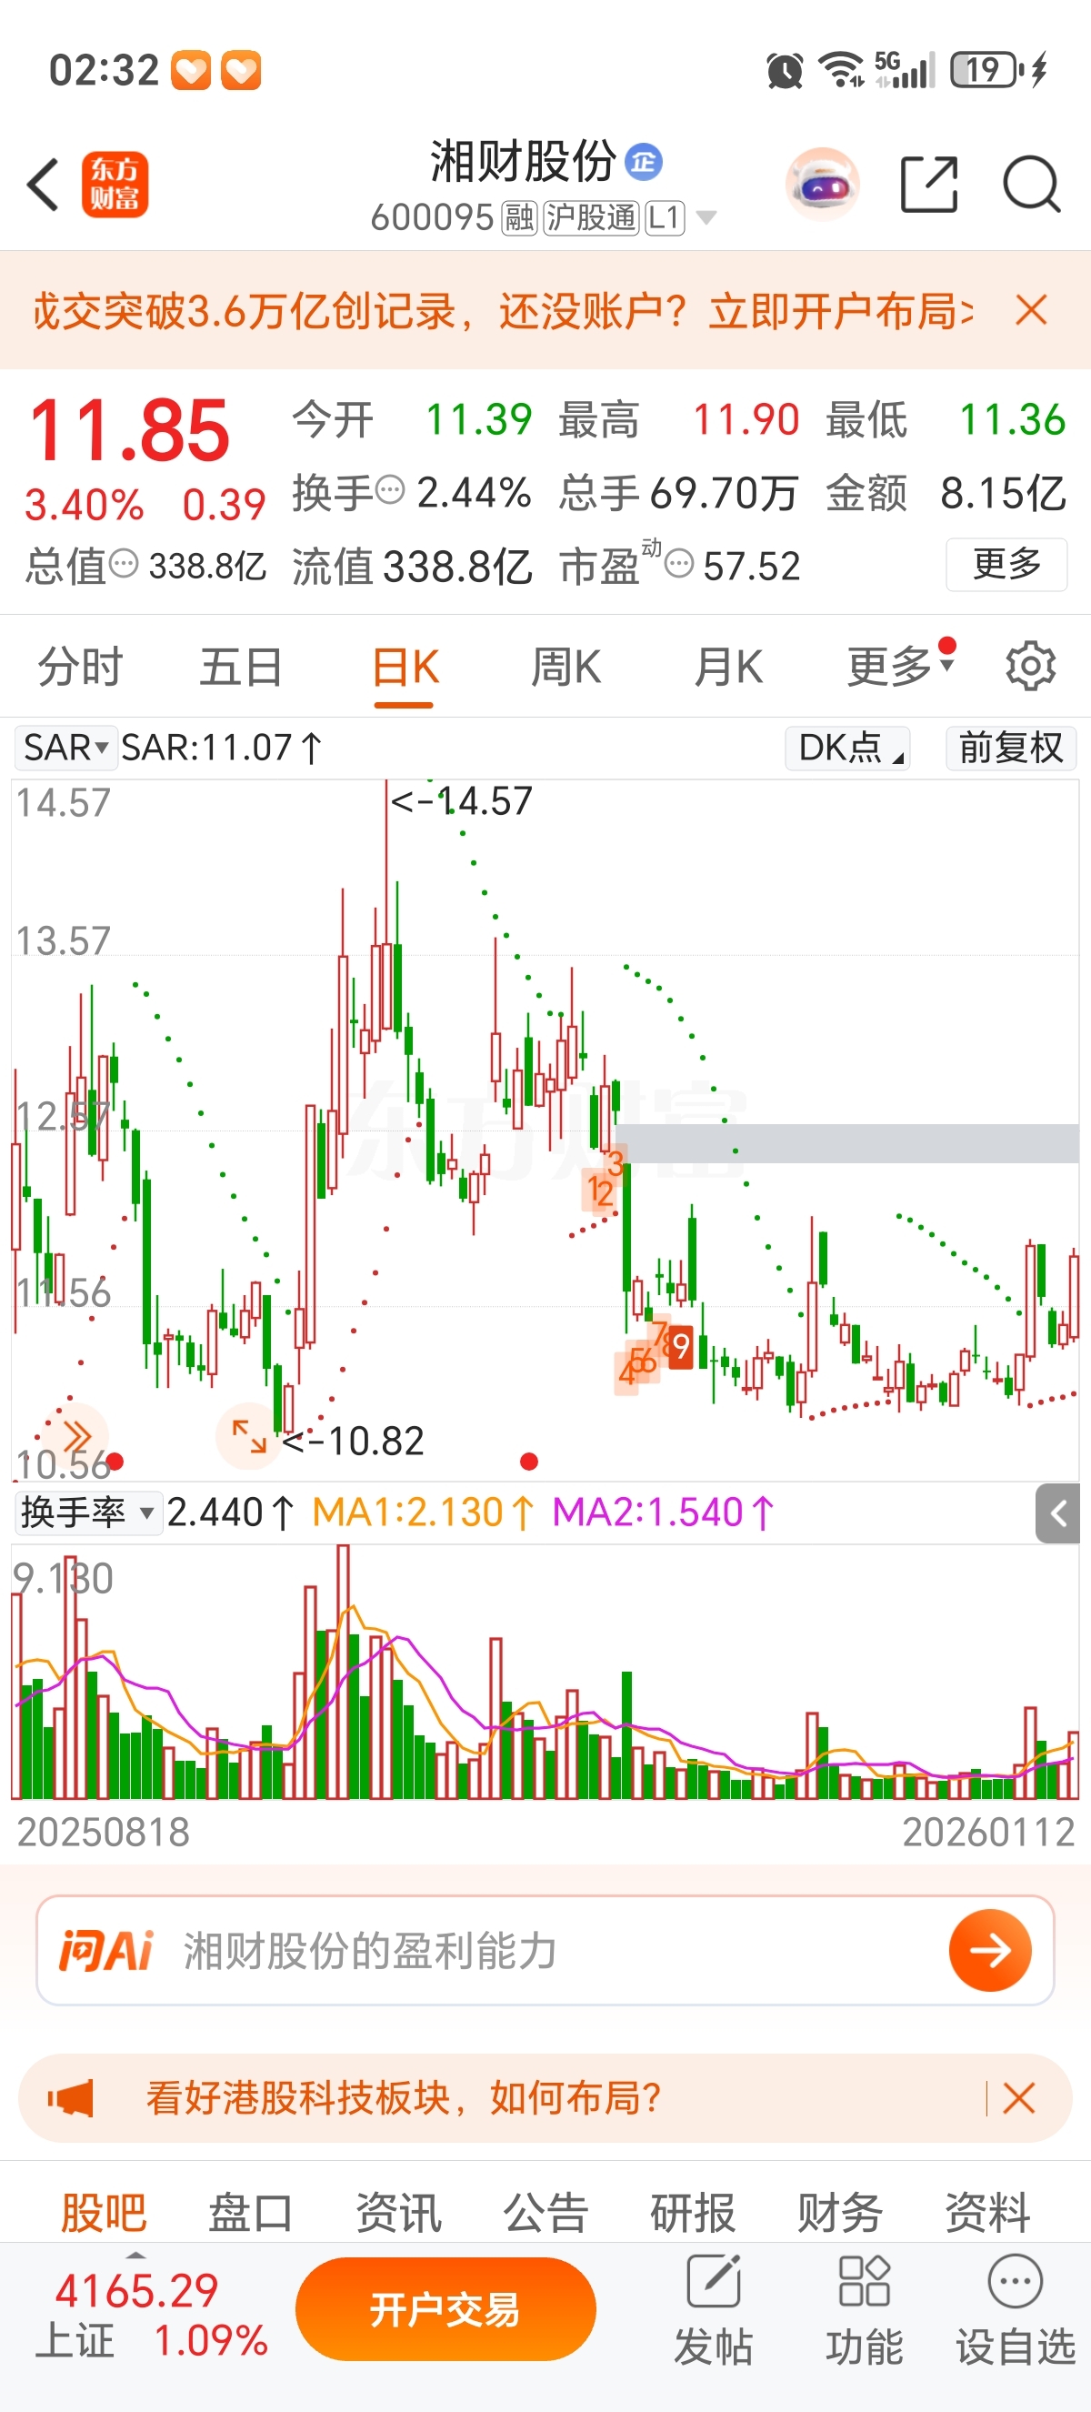Viewport: 1091px width, 2412px height.
Task: Tap the turnover volume bar chart
Action: click(x=545, y=1673)
